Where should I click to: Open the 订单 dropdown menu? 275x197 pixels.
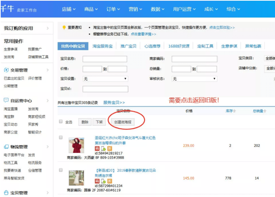coord(113,9)
